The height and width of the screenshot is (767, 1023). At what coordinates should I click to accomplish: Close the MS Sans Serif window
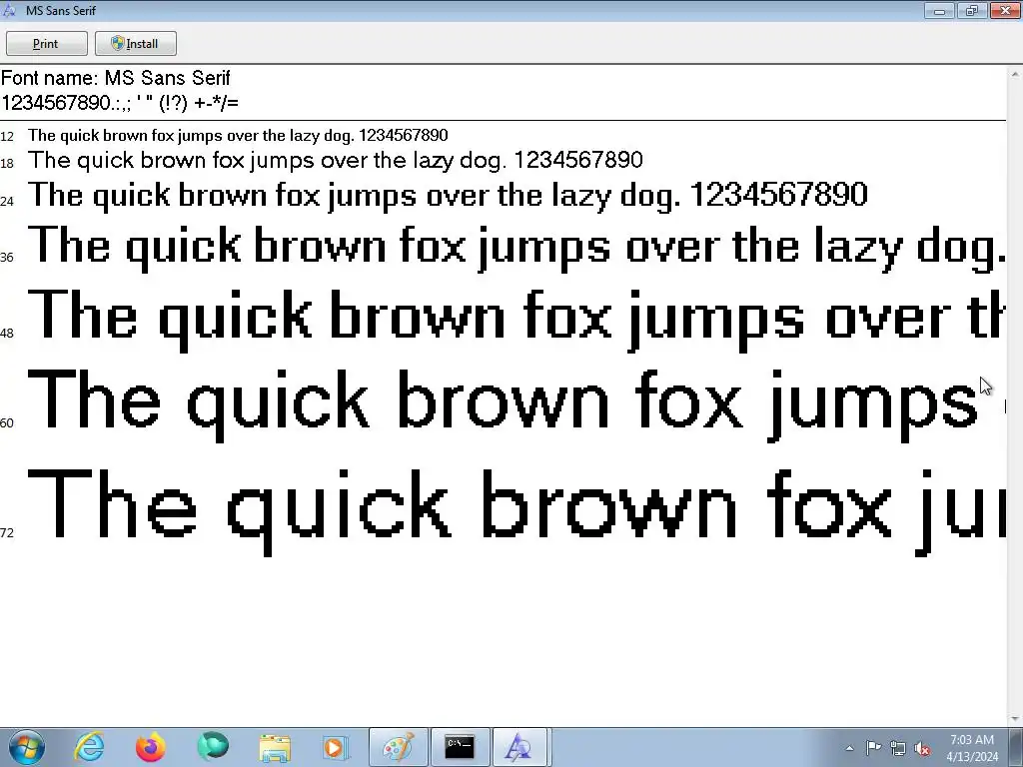(x=1005, y=10)
